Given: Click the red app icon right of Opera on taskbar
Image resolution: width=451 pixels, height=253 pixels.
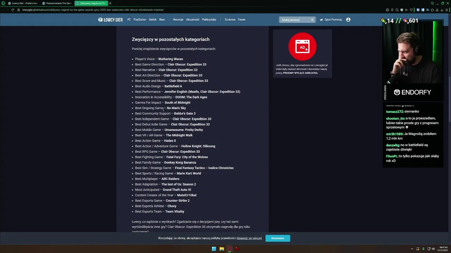Looking at the screenshot, I should [x=237, y=249].
